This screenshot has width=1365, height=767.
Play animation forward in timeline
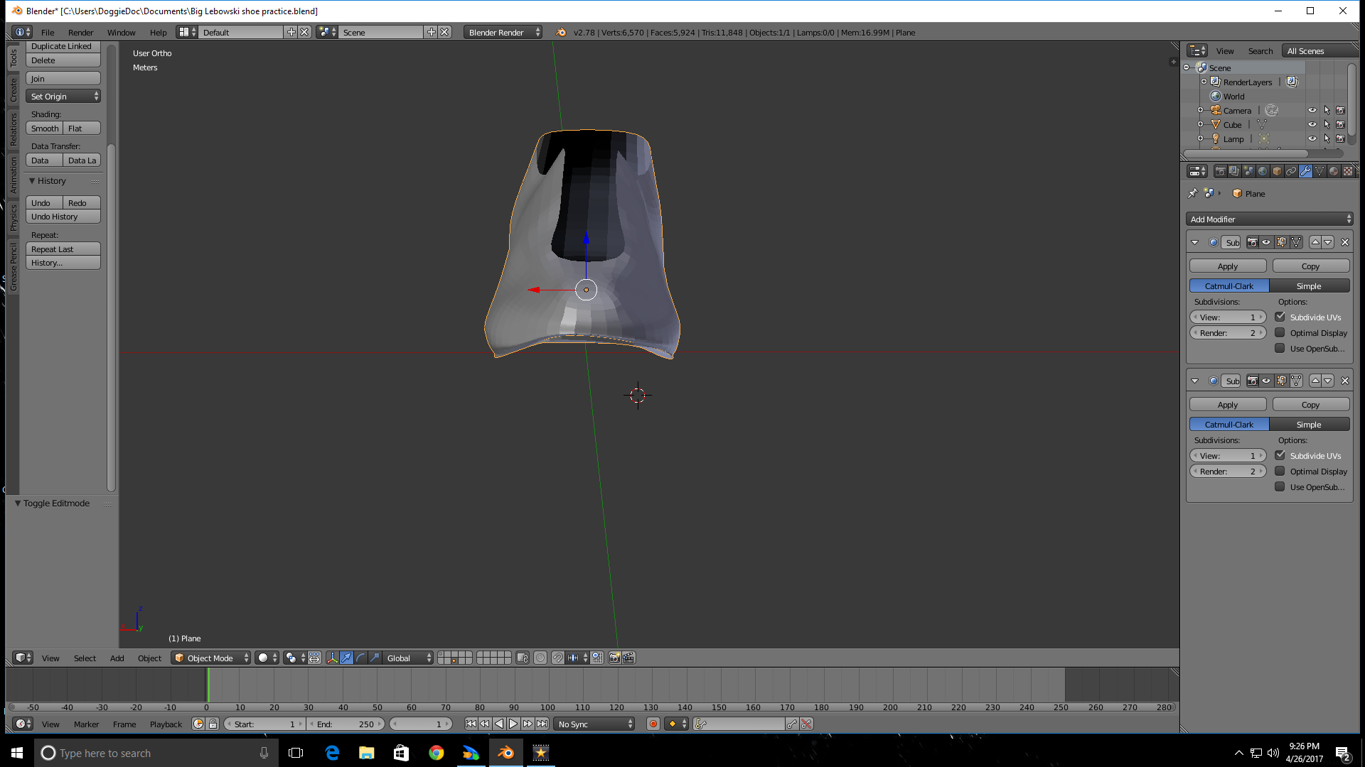[513, 724]
